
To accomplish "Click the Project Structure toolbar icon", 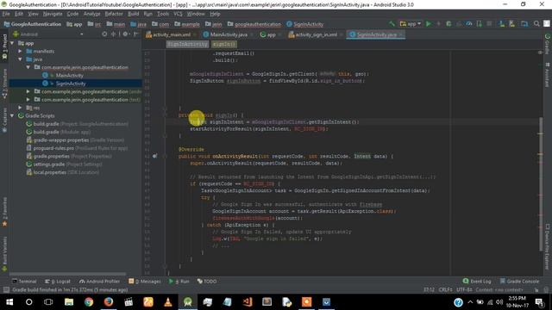I will (x=524, y=24).
